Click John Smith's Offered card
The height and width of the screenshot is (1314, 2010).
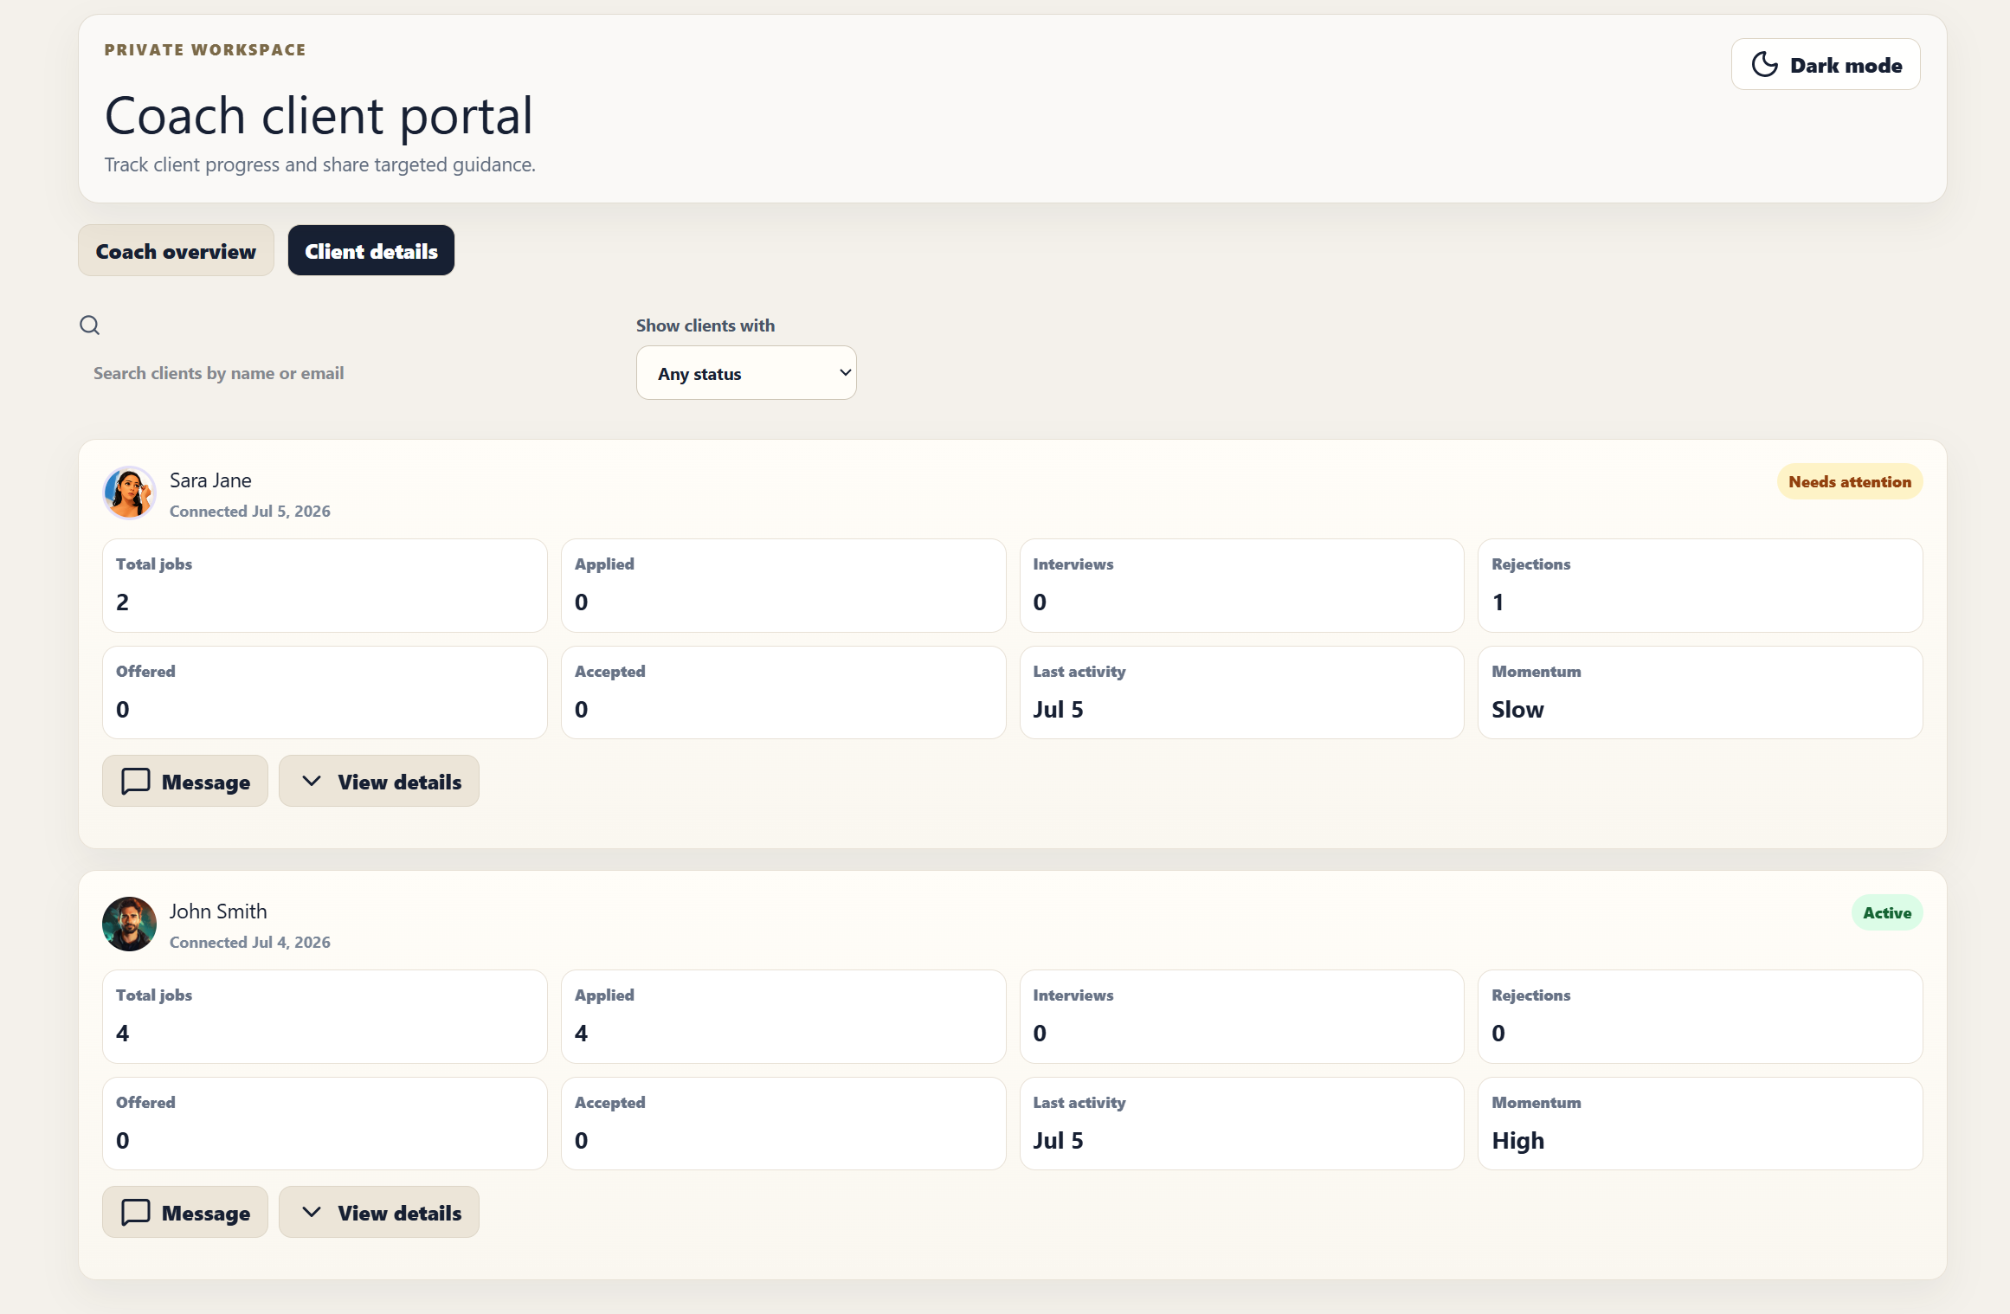[325, 1124]
